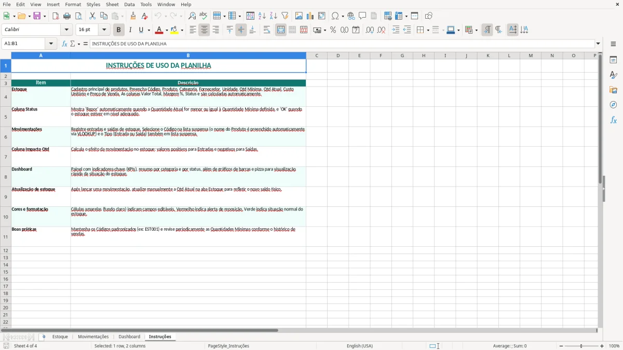Click the Save document icon
The height and width of the screenshot is (350, 623).
click(37, 16)
